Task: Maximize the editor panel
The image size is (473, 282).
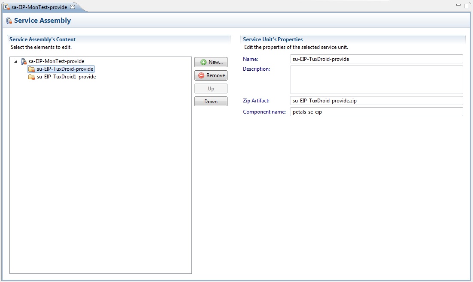Action: tap(466, 6)
